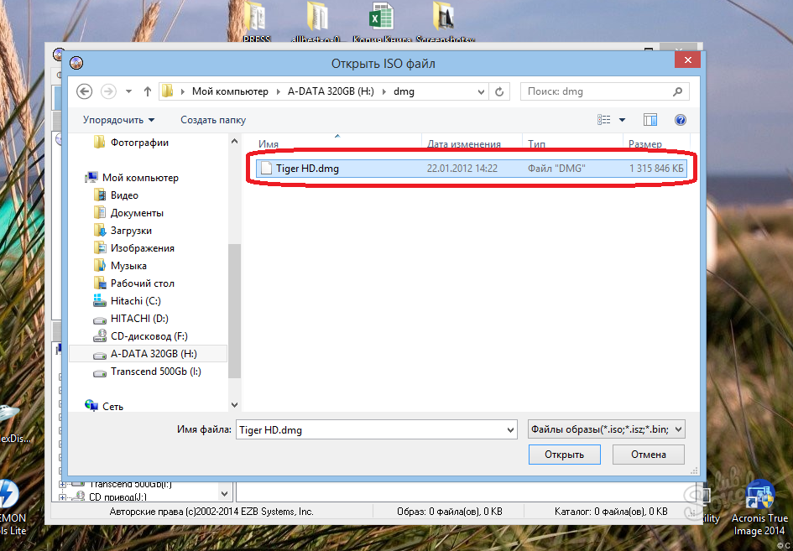Toggle the preview pane icon
793x551 pixels.
pos(650,120)
